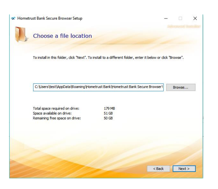Click the disabled maximize button
The width and height of the screenshot is (218, 189).
tap(180, 18)
